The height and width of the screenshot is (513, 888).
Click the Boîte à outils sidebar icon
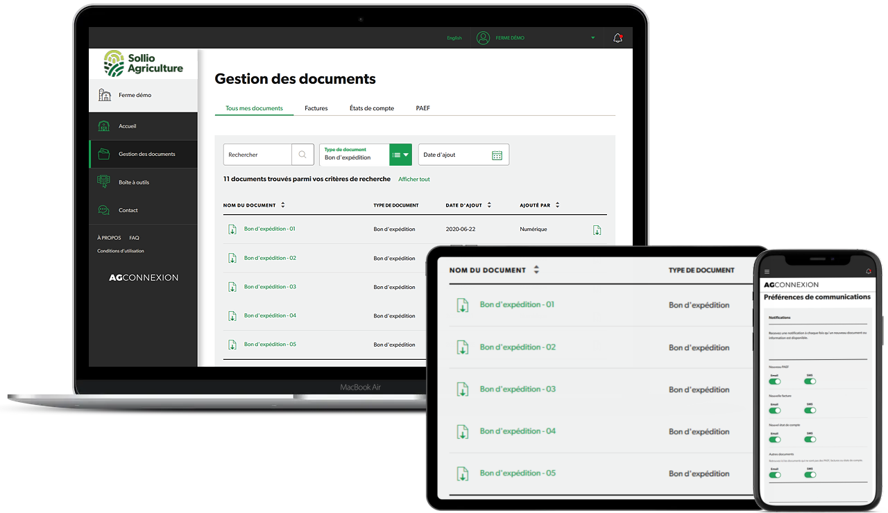point(104,182)
